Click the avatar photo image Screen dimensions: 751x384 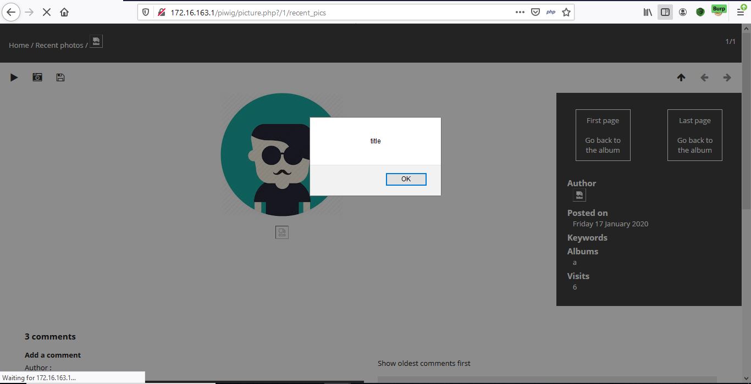coord(281,154)
